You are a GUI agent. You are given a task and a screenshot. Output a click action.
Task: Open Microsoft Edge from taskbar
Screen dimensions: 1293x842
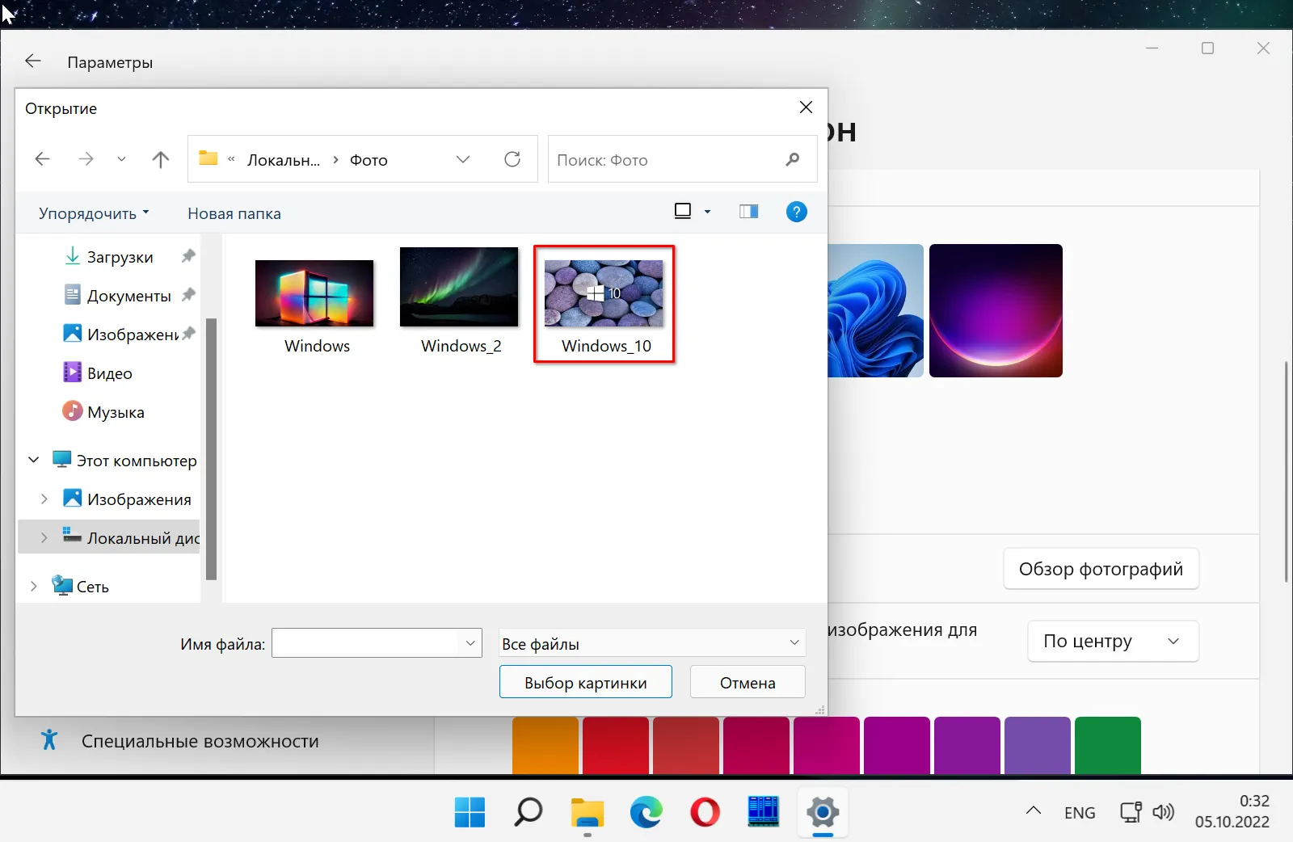646,812
